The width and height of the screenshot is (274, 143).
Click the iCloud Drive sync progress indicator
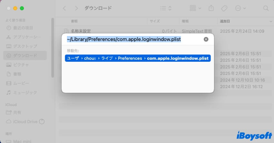pos(42,121)
